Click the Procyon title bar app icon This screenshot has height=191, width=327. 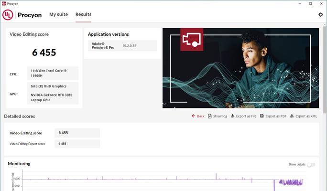[4, 3]
